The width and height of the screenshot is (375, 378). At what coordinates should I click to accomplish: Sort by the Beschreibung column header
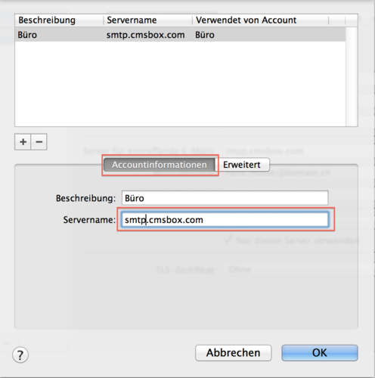pos(59,20)
